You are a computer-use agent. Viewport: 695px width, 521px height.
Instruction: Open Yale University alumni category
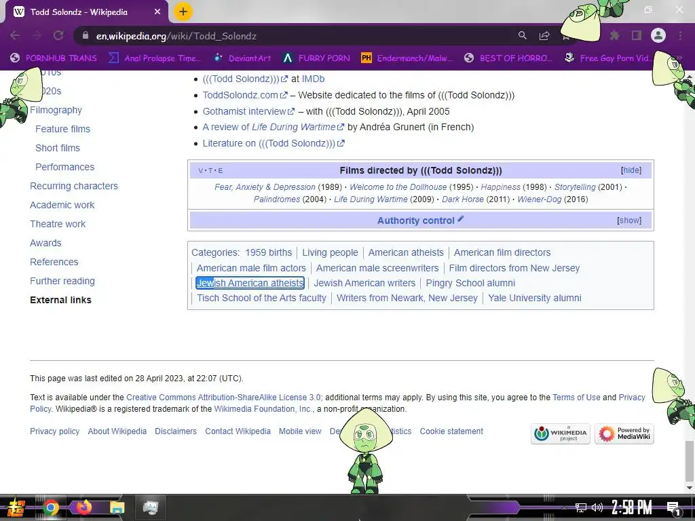[535, 298]
